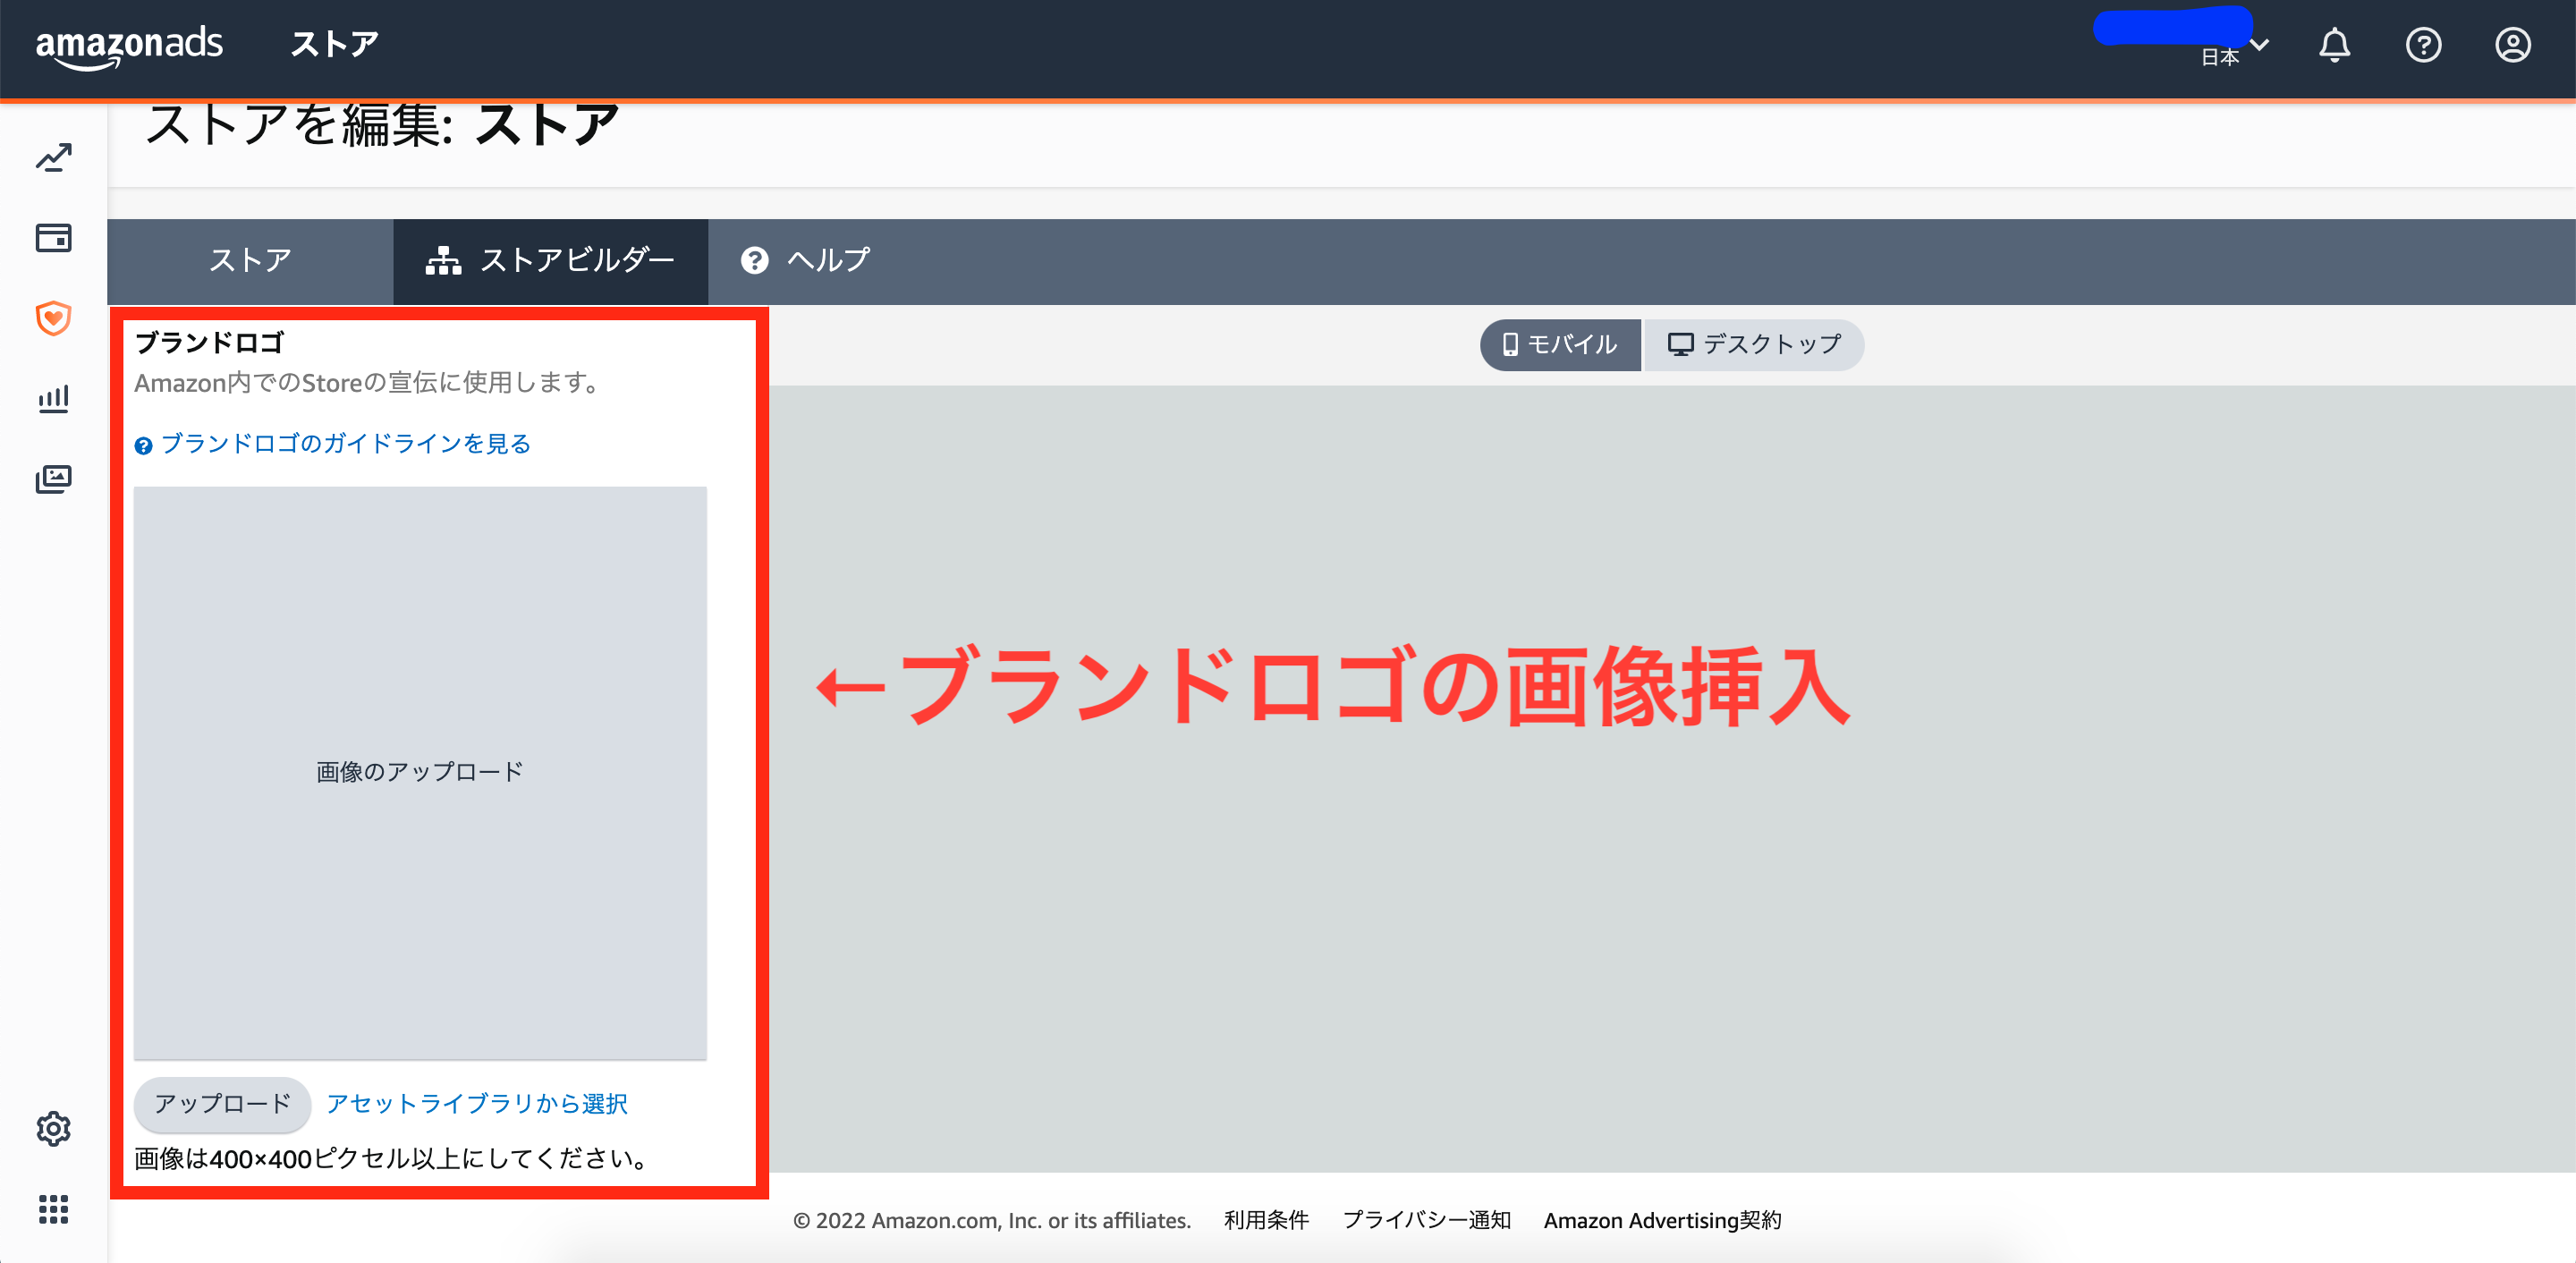Image resolution: width=2576 pixels, height=1263 pixels.
Task: Click the 400×400ピクセル size note text
Action: click(392, 1158)
